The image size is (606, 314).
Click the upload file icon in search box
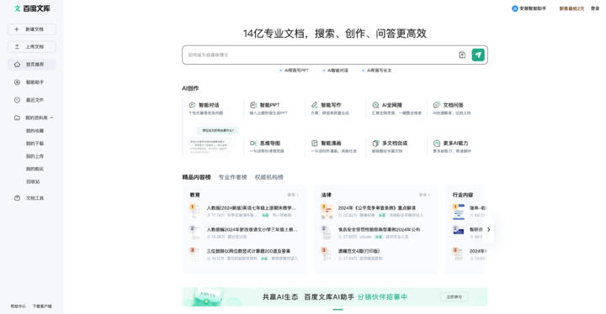click(x=462, y=55)
